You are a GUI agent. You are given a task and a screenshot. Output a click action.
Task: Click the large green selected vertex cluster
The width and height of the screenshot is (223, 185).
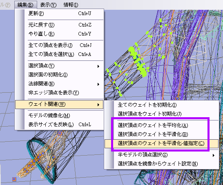pyautogui.click(x=138, y=62)
